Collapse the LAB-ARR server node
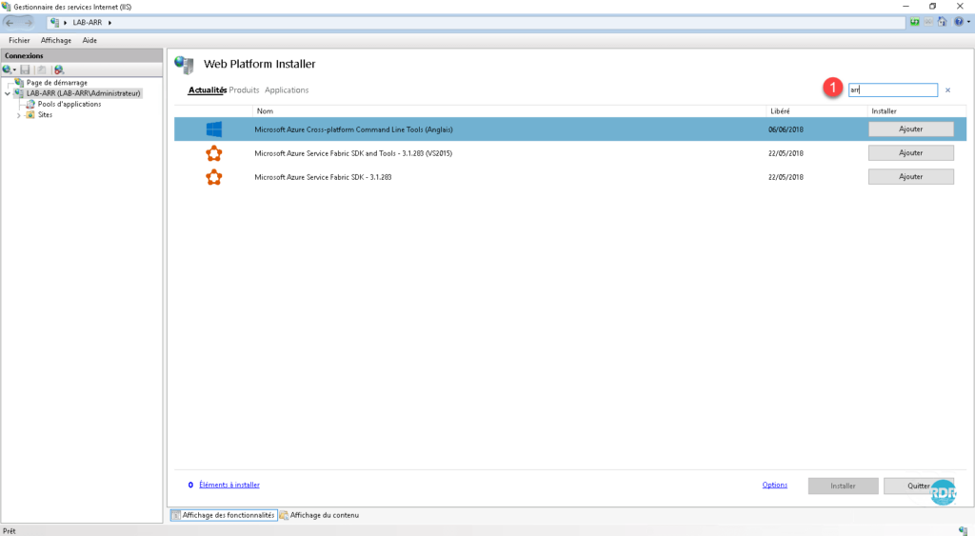The width and height of the screenshot is (975, 536). (8, 93)
